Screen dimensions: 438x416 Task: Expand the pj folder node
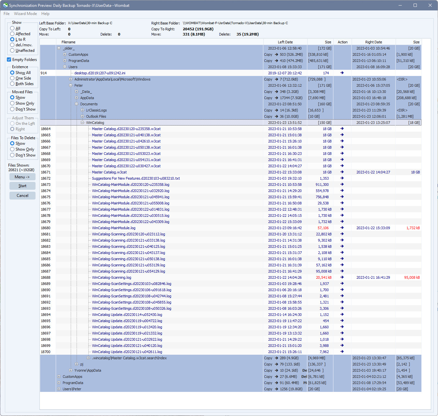pos(77,364)
